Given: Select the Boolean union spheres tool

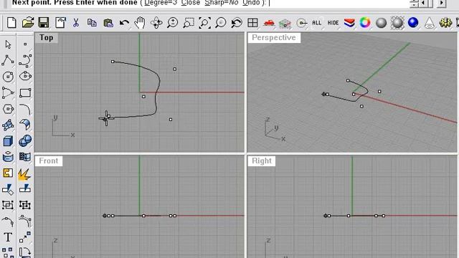Looking at the screenshot, I should [x=25, y=140].
